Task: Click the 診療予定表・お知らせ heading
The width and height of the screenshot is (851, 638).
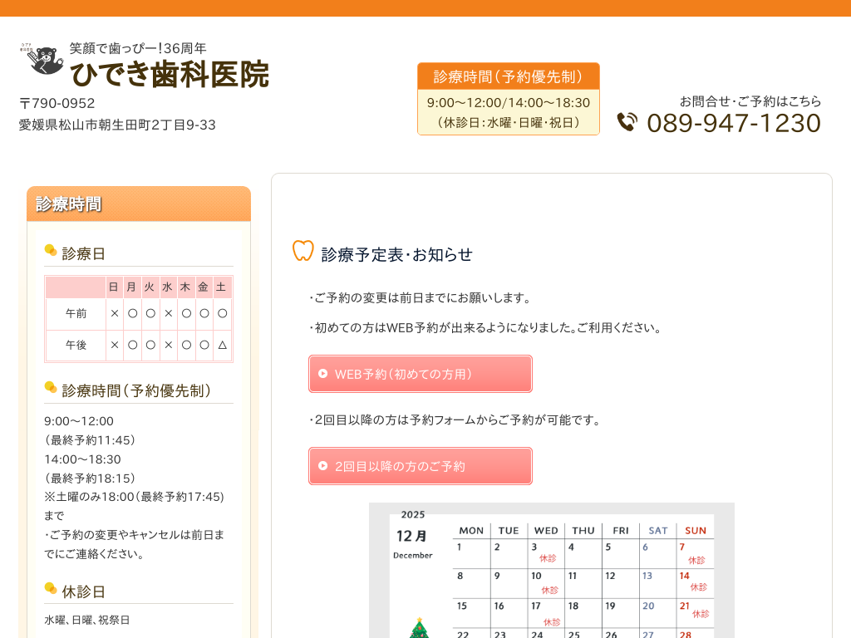Action: point(396,254)
